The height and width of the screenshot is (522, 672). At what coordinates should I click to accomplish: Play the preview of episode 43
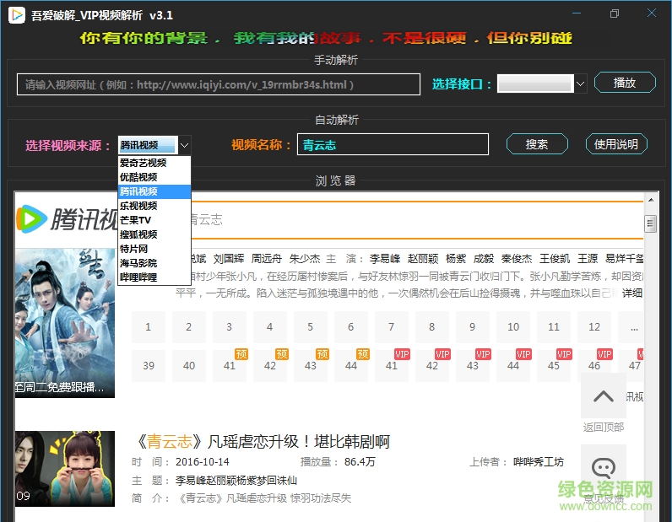pyautogui.click(x=311, y=366)
